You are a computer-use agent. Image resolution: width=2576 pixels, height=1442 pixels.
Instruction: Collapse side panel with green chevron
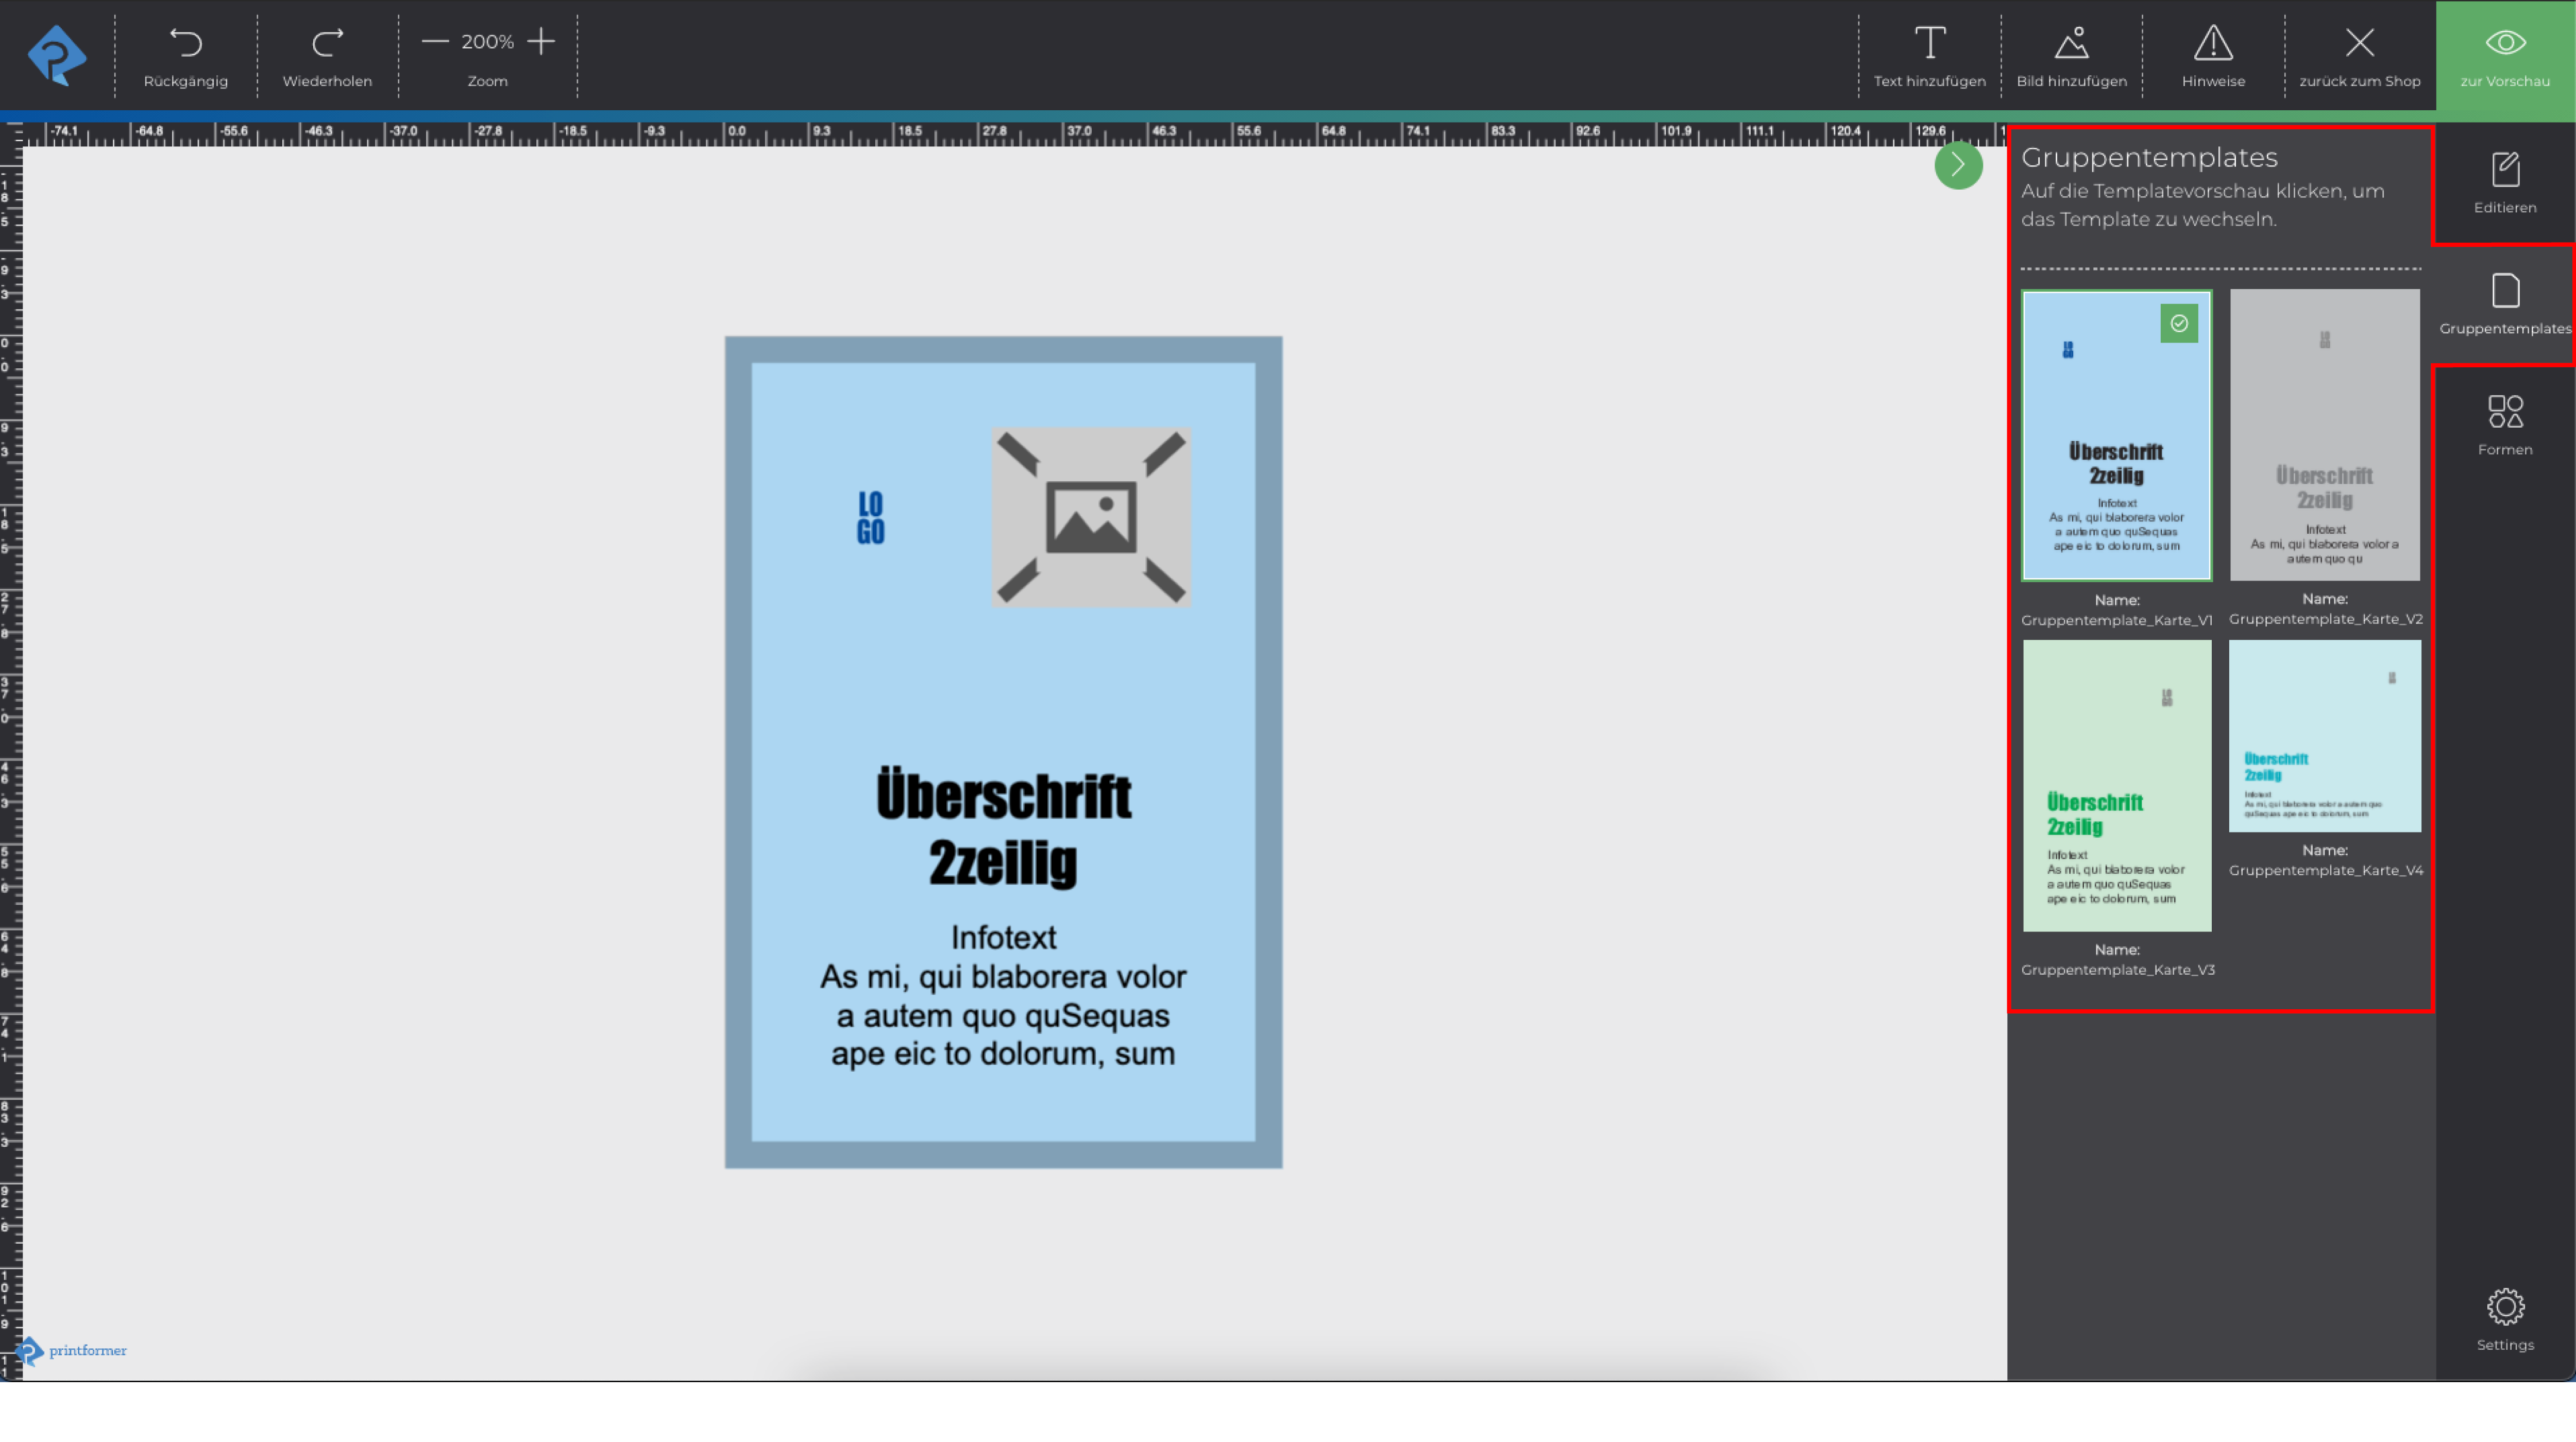tap(1958, 165)
